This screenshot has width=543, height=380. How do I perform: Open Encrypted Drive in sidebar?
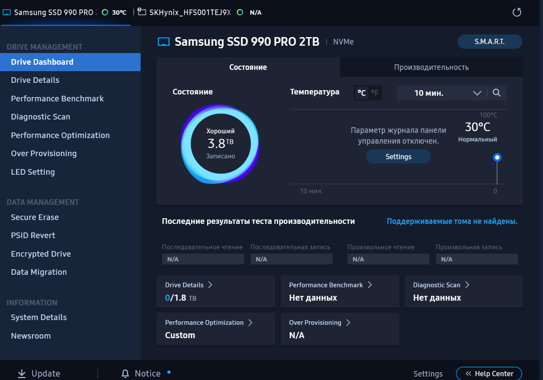click(x=70, y=254)
